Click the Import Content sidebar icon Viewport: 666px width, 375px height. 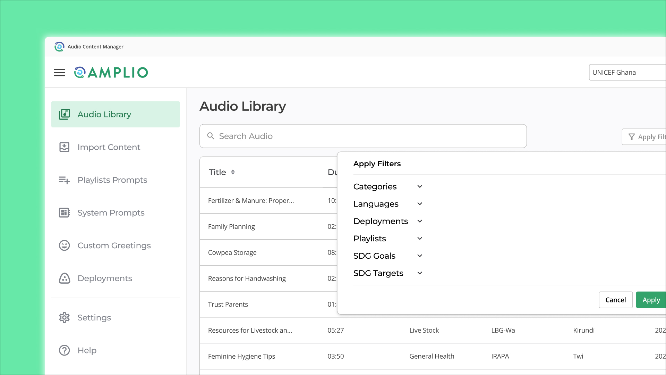click(64, 147)
